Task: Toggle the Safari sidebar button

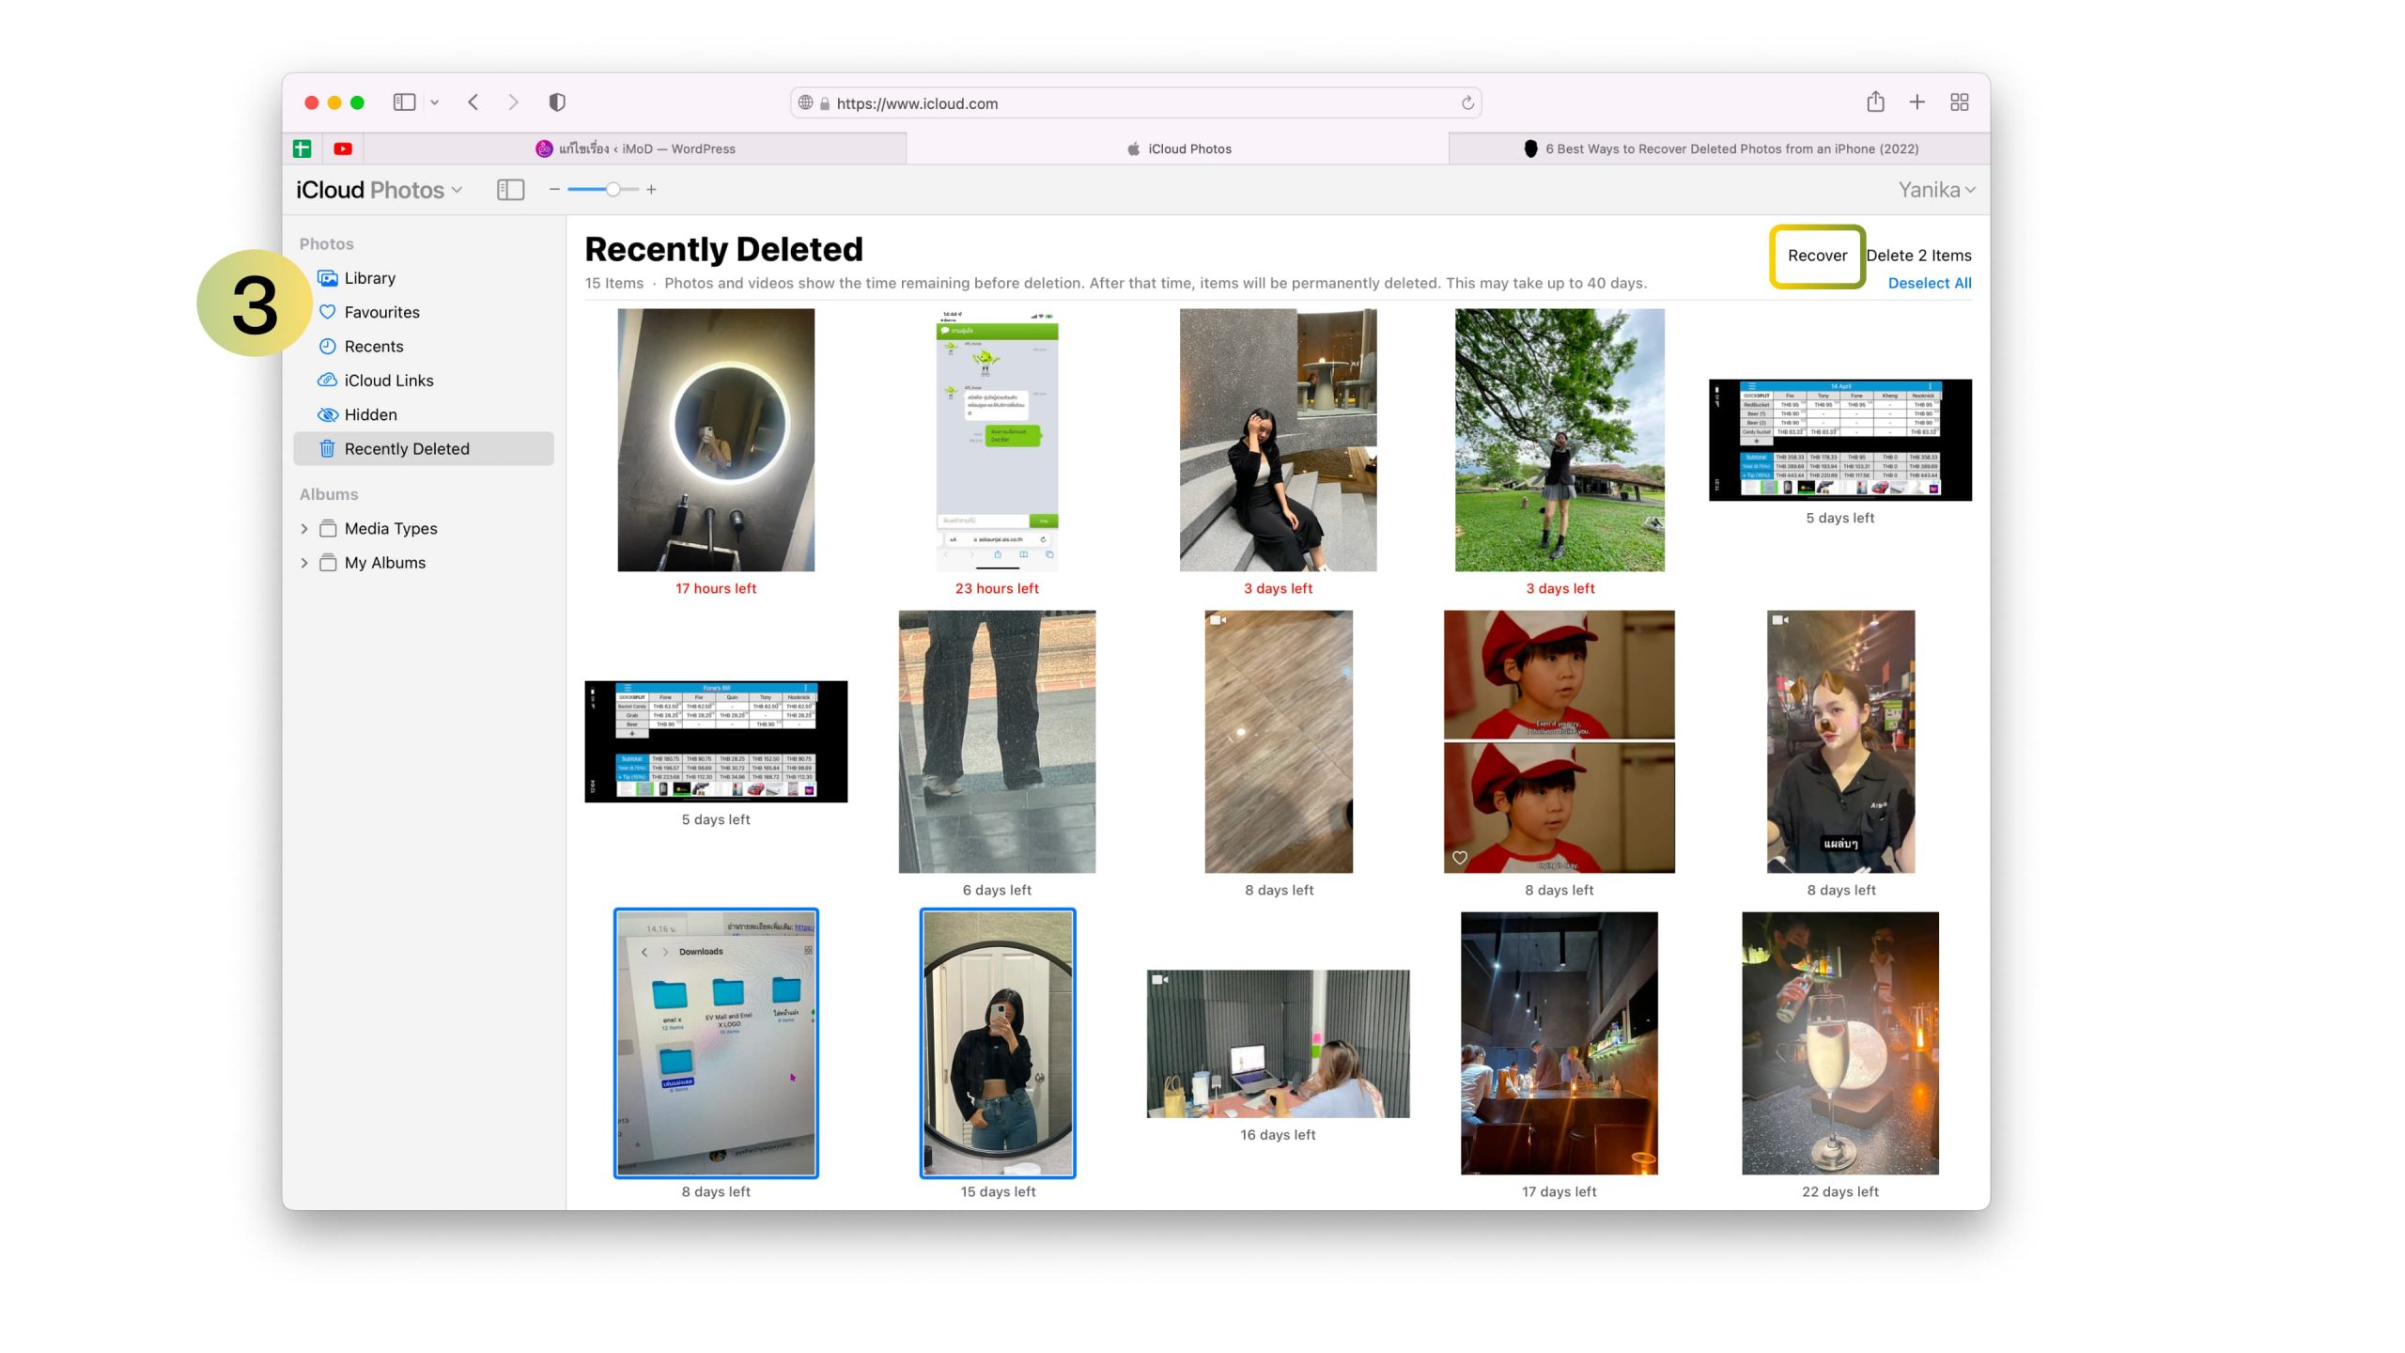Action: click(x=404, y=101)
